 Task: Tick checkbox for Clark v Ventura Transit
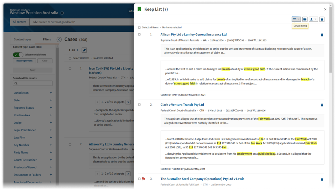click(x=139, y=104)
